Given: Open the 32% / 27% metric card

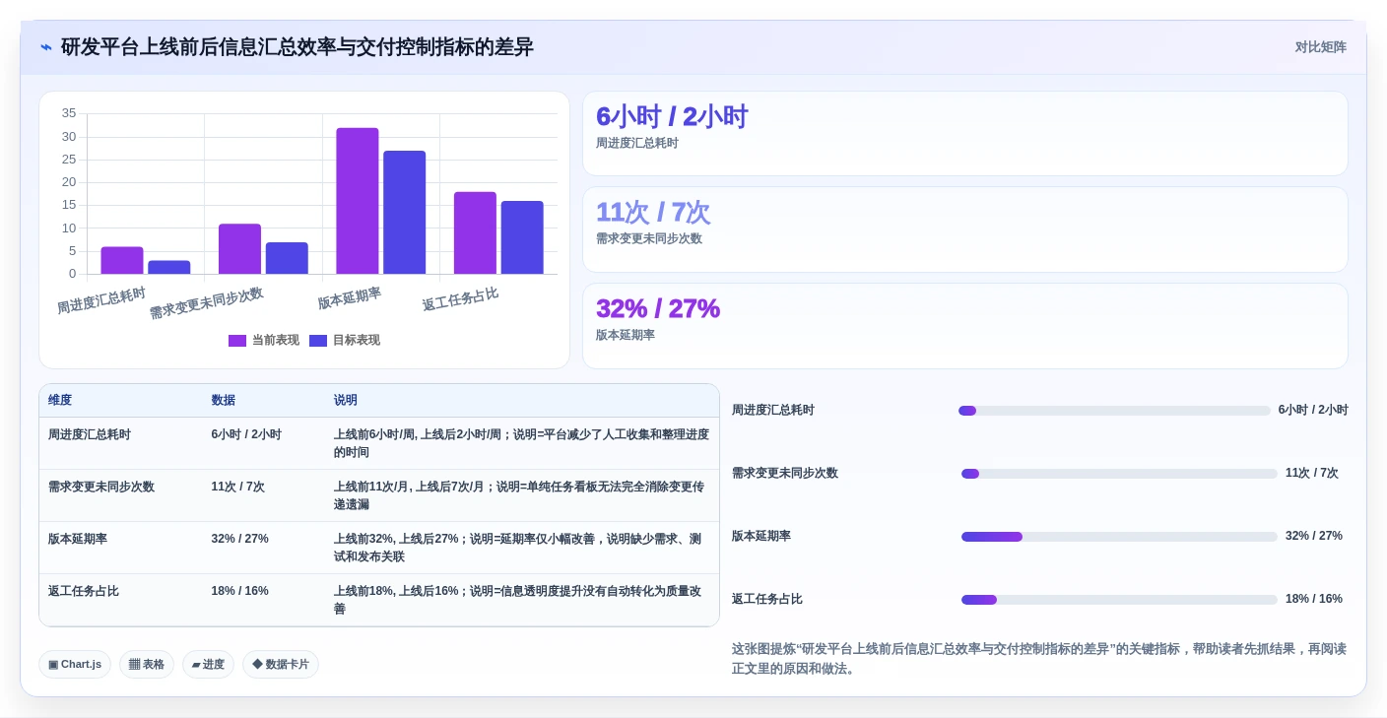Looking at the screenshot, I should coord(965,326).
